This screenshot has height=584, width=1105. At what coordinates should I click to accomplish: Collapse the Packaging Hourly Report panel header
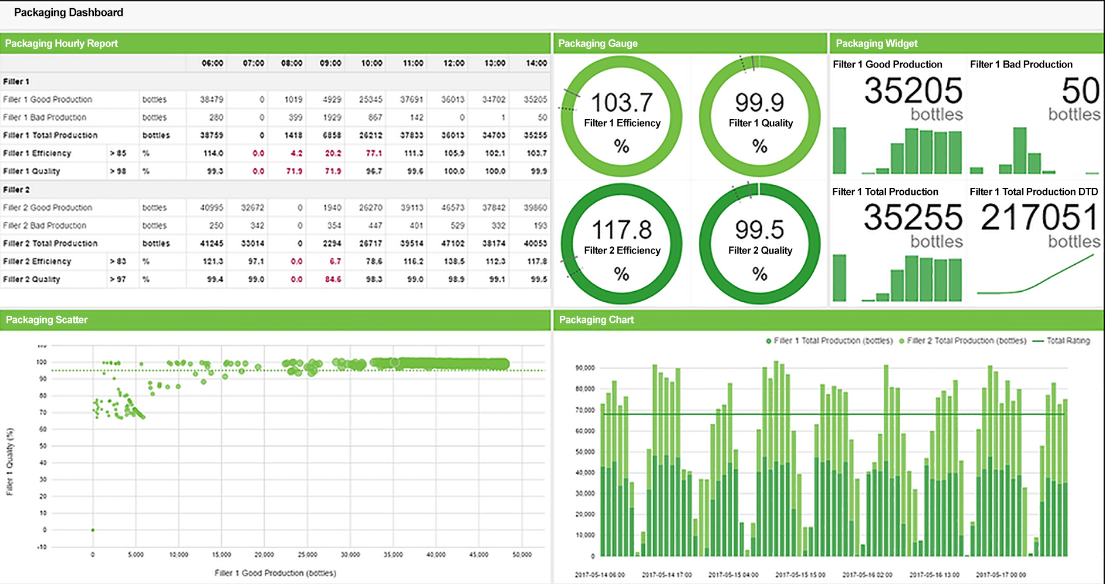pos(61,43)
